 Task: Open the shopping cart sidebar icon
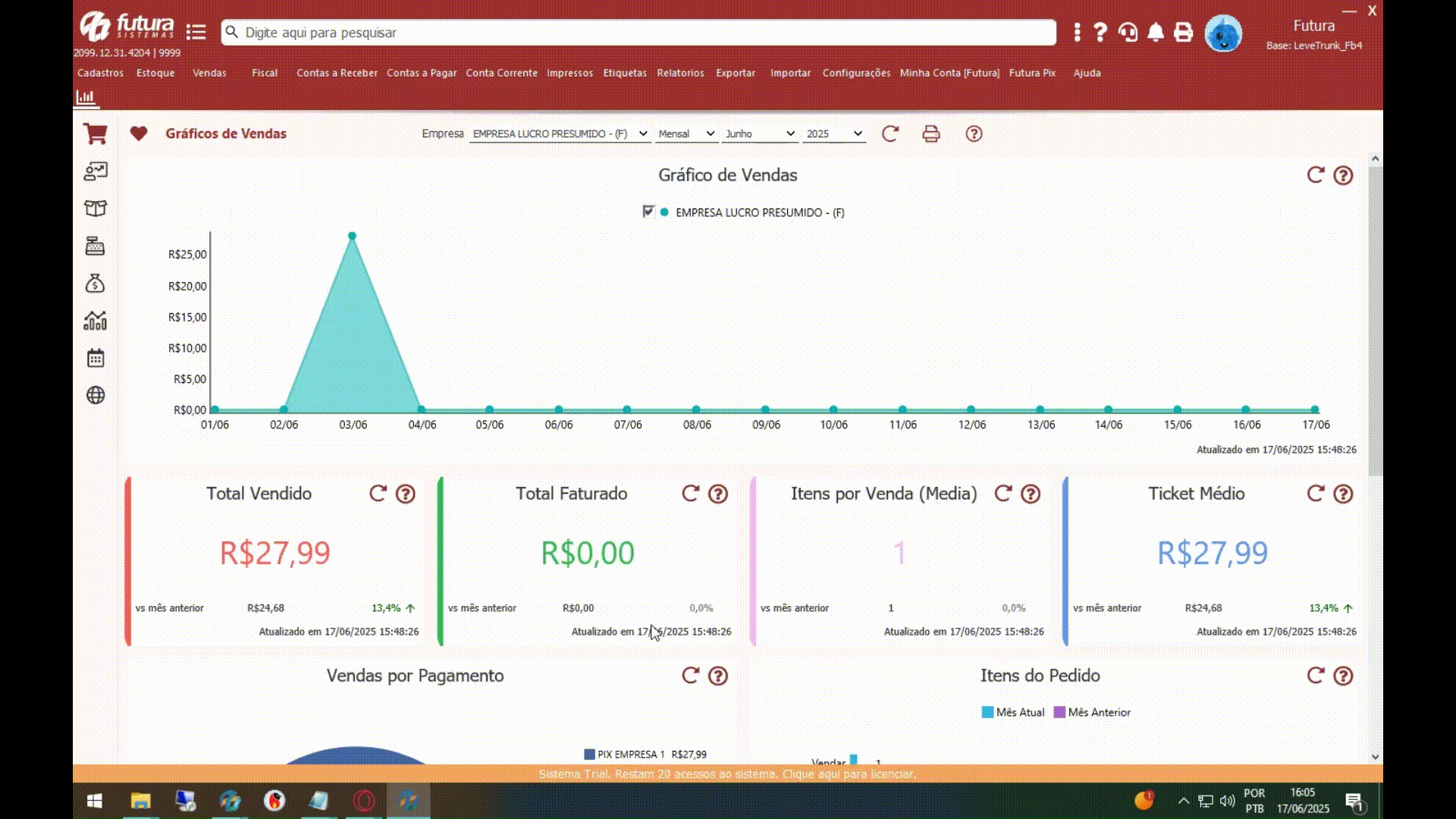pos(95,133)
